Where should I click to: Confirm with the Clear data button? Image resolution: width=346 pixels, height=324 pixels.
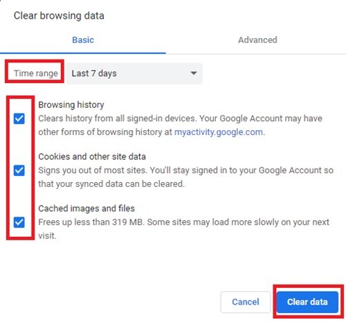pyautogui.click(x=307, y=302)
